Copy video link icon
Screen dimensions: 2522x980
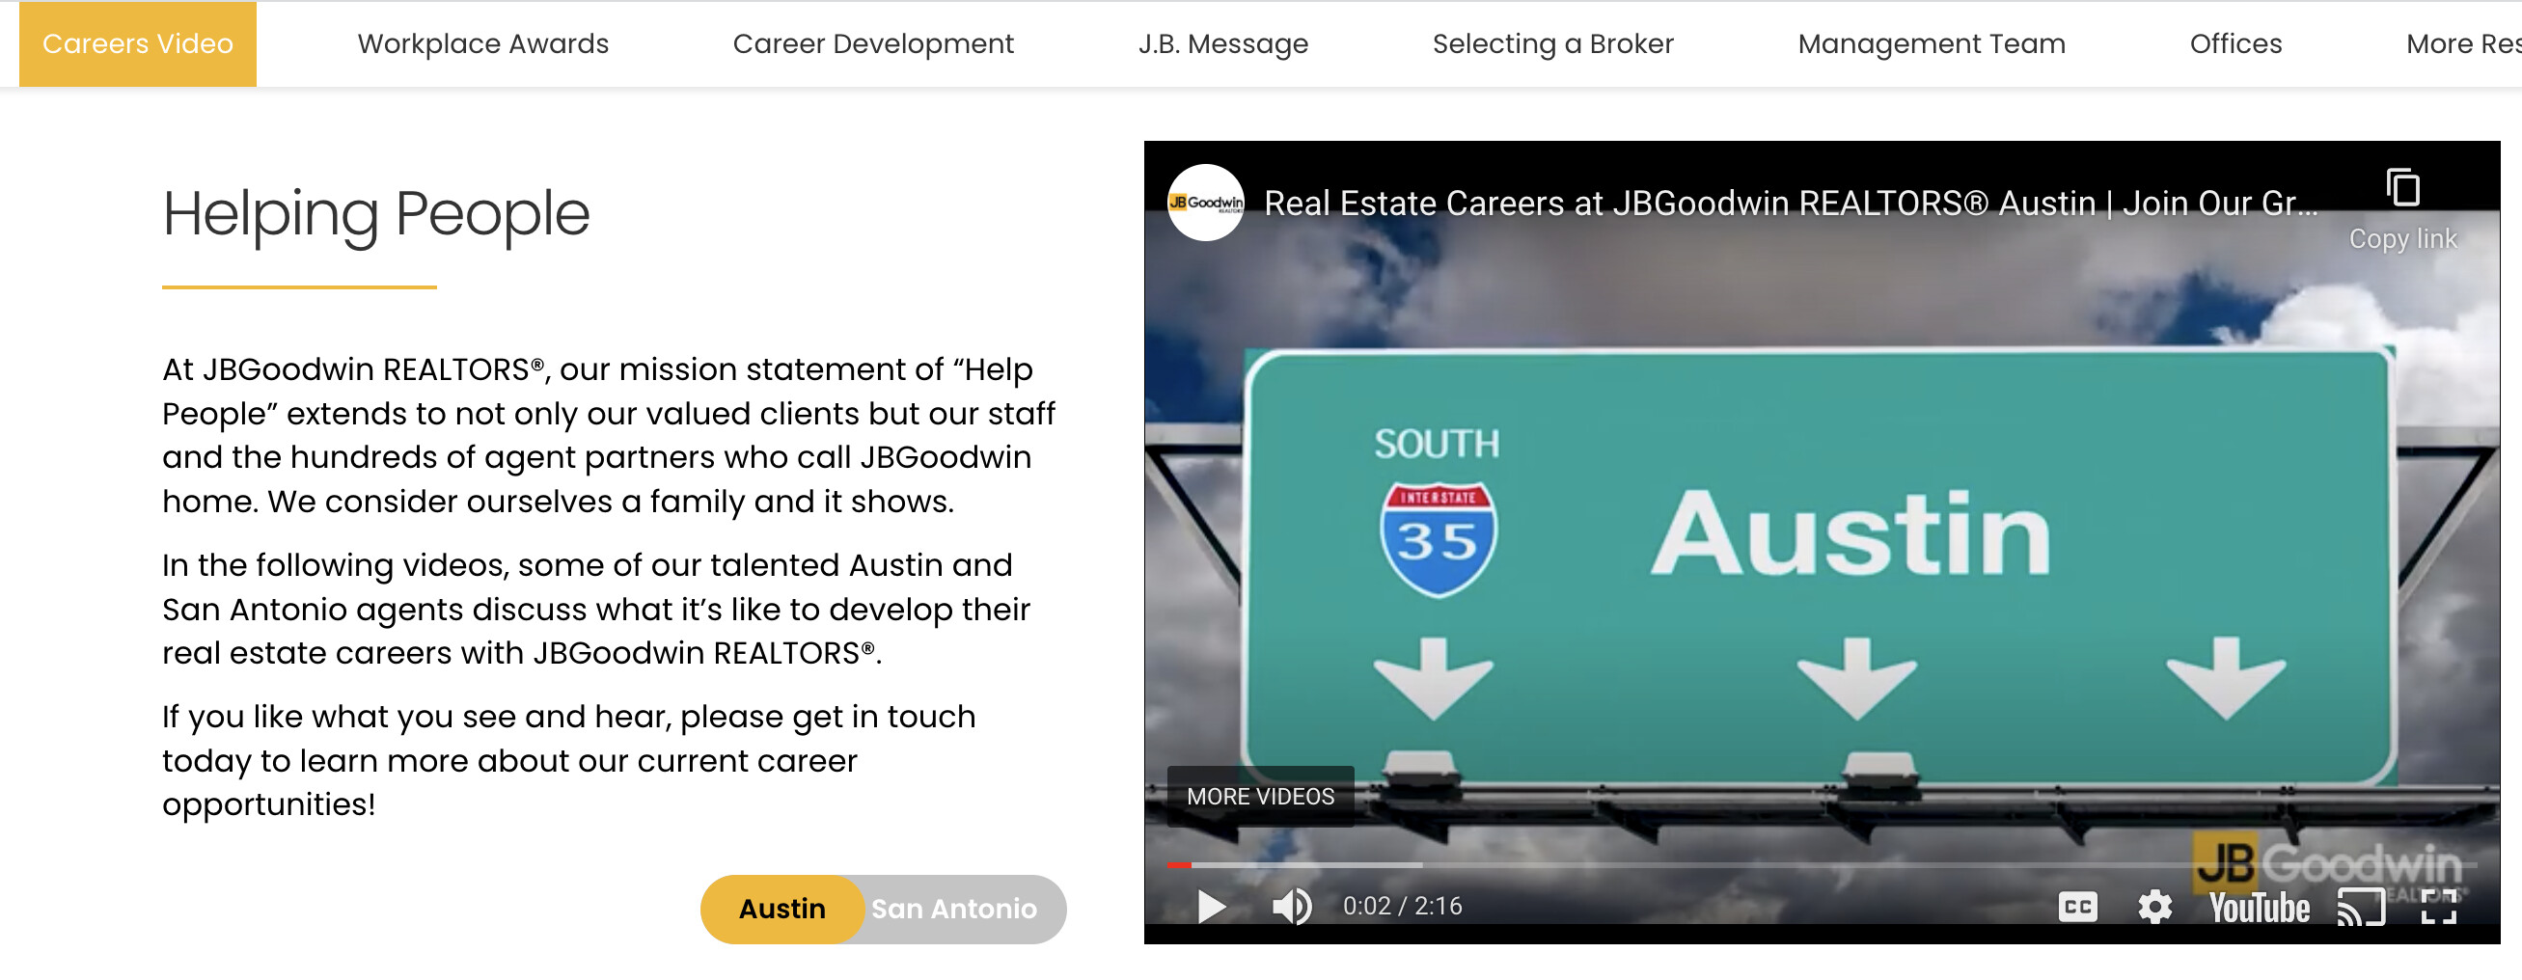point(2402,188)
